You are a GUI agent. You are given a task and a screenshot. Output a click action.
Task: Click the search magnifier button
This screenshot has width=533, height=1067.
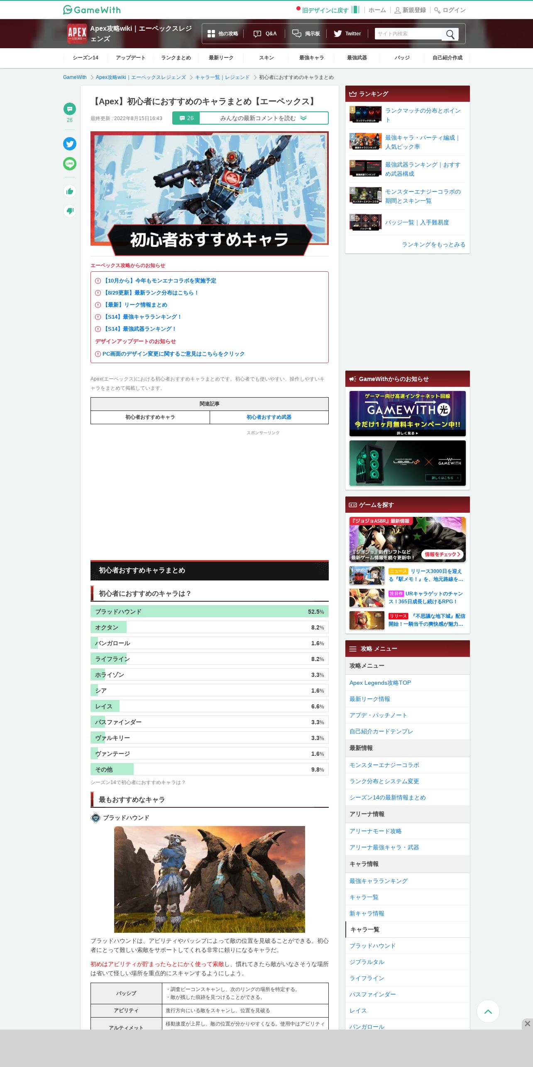pos(450,34)
